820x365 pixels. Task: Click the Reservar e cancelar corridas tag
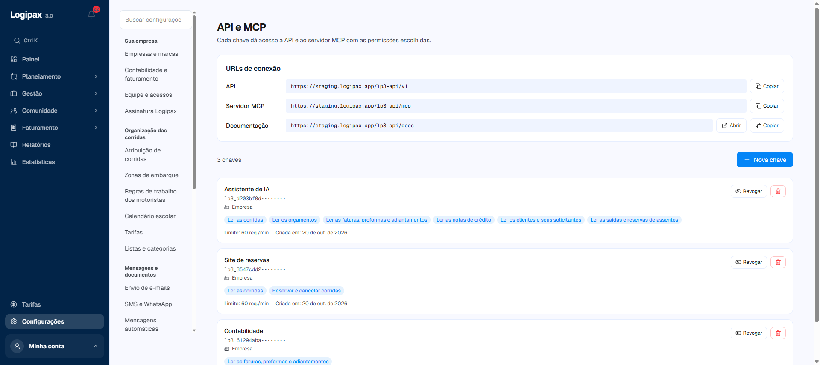(307, 291)
